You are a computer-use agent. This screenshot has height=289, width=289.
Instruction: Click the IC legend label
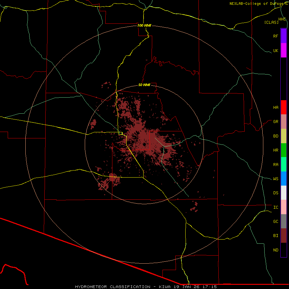(276, 207)
